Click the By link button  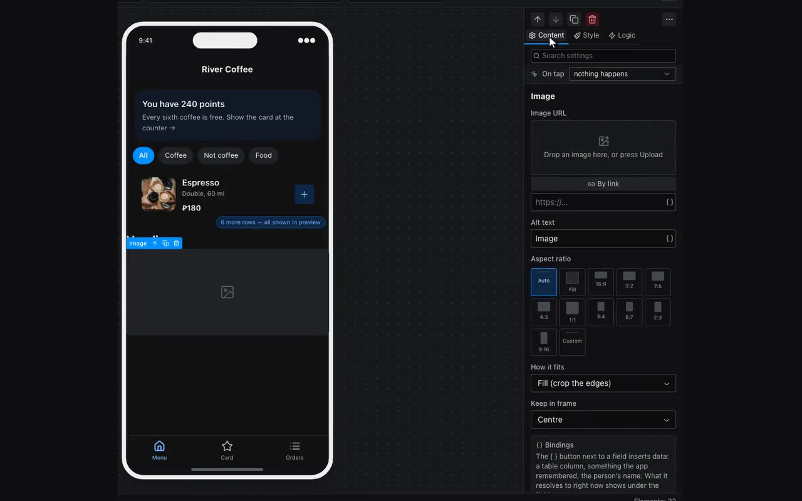click(603, 183)
